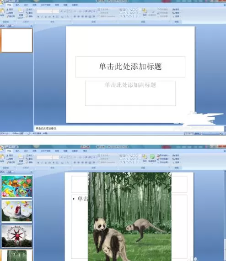Image resolution: width=226 pixels, height=261 pixels.
Task: Select blank slide thumbnail in upper window
Action: pyautogui.click(x=16, y=41)
